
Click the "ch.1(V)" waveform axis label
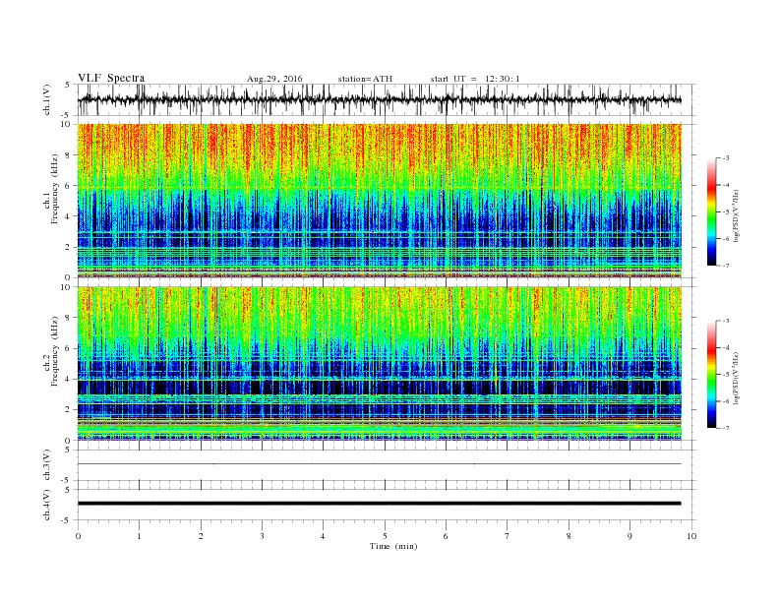click(47, 99)
